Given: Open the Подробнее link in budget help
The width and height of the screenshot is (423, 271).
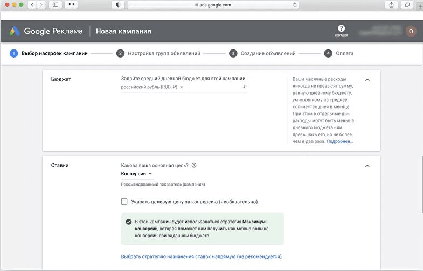Looking at the screenshot, I should 339,141.
